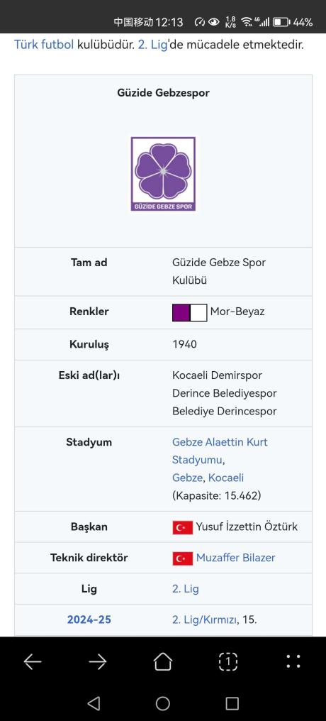Open the 2. Lig/Kırmızı group link
The height and width of the screenshot is (721, 326).
tap(205, 620)
